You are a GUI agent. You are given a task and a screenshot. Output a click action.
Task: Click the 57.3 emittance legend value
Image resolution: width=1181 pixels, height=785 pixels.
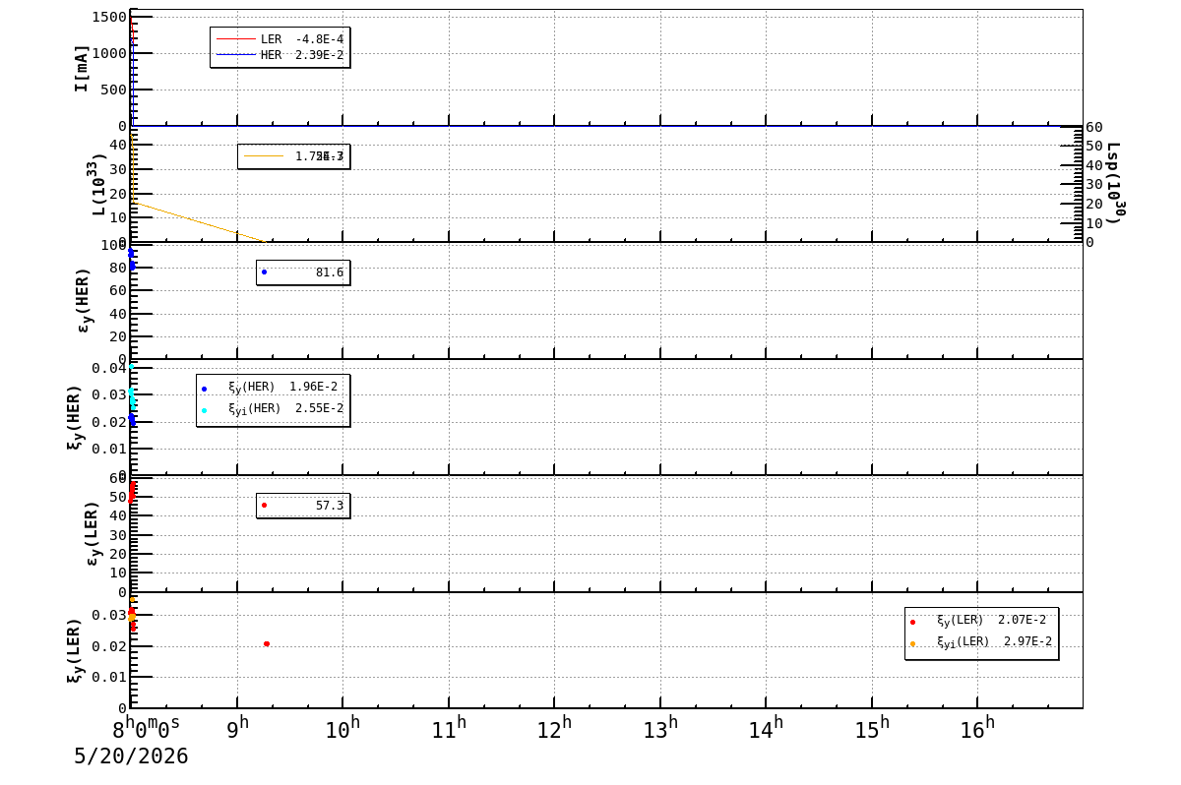pyautogui.click(x=330, y=506)
